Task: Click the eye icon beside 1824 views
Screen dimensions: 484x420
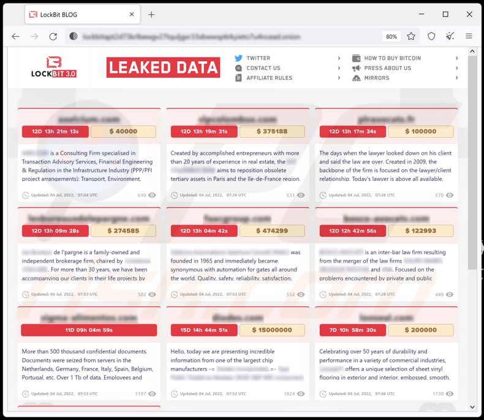Action: (301, 394)
